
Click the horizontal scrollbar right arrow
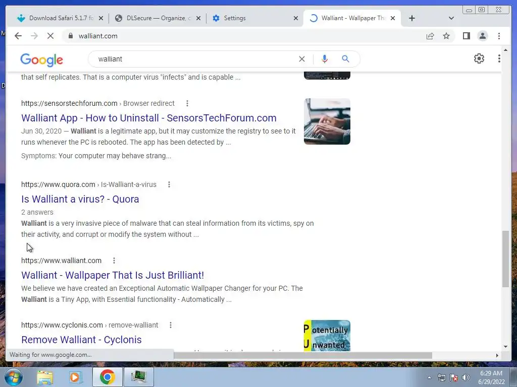click(x=497, y=355)
